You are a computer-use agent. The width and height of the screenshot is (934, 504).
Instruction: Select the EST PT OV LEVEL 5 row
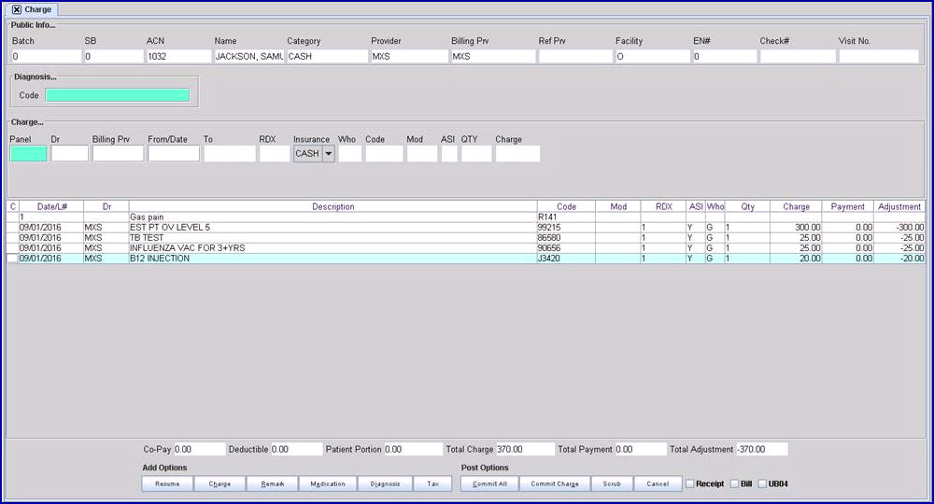coord(466,228)
